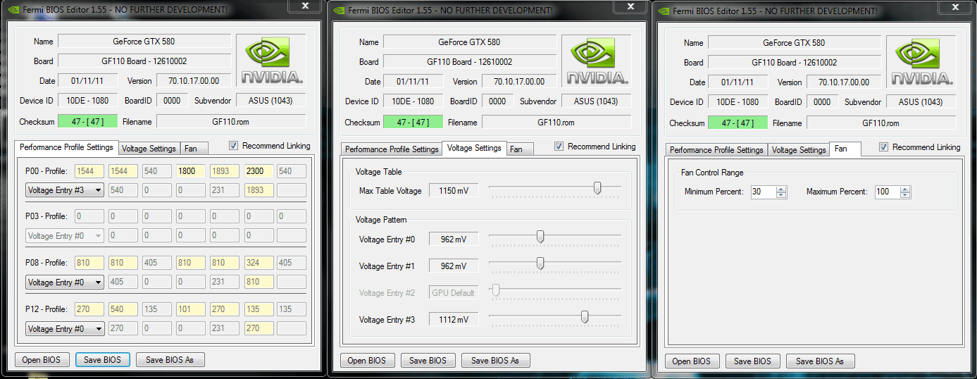This screenshot has height=379, width=977.
Task: Increase Minimum Percent with its up arrow
Action: pyautogui.click(x=780, y=189)
